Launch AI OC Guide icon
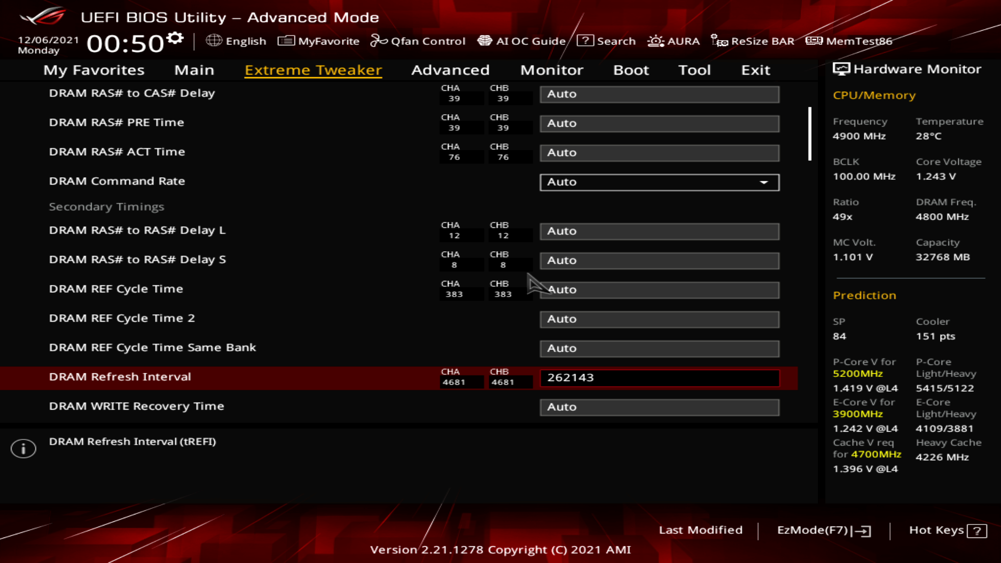Image resolution: width=1001 pixels, height=563 pixels. click(x=484, y=41)
